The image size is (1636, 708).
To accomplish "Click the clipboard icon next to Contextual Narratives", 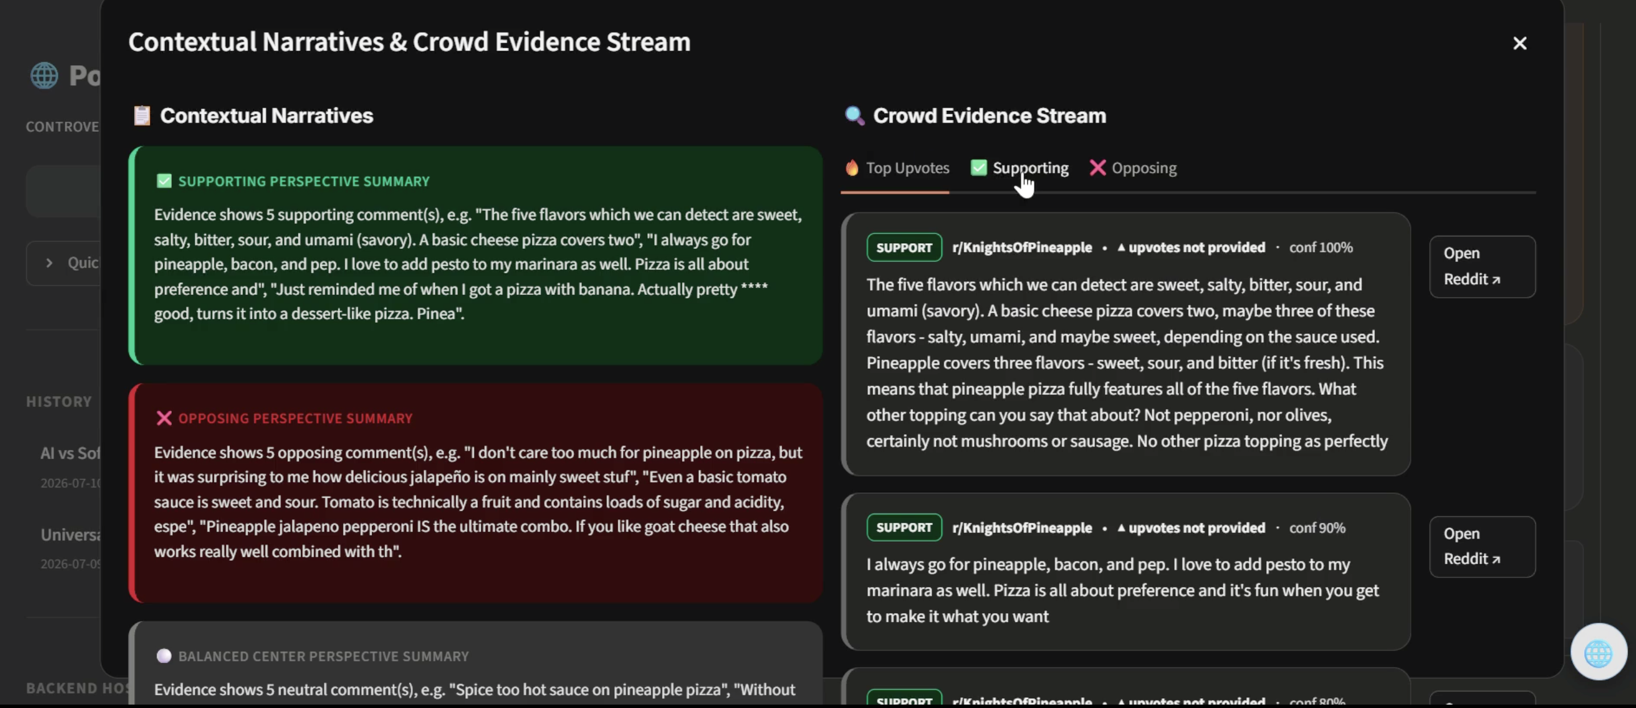I will 142,115.
